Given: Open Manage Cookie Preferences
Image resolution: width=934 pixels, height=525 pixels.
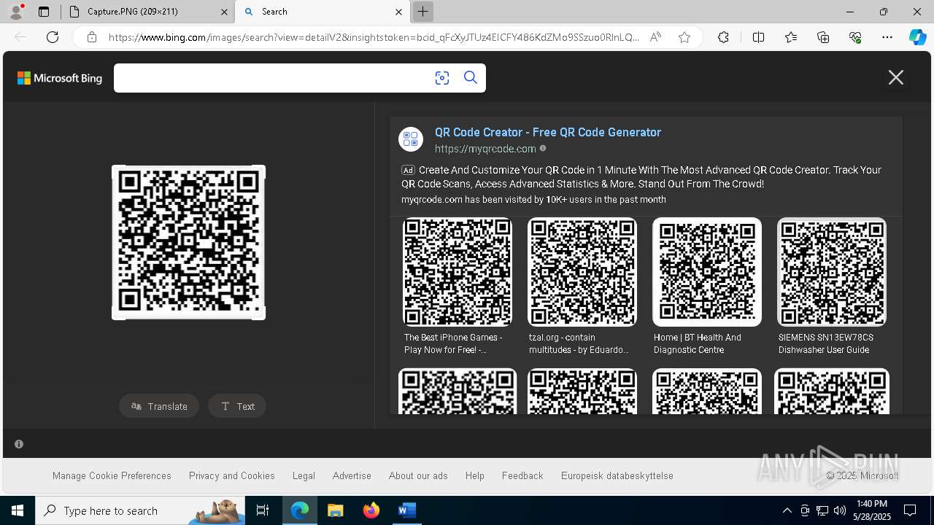Looking at the screenshot, I should (x=112, y=475).
